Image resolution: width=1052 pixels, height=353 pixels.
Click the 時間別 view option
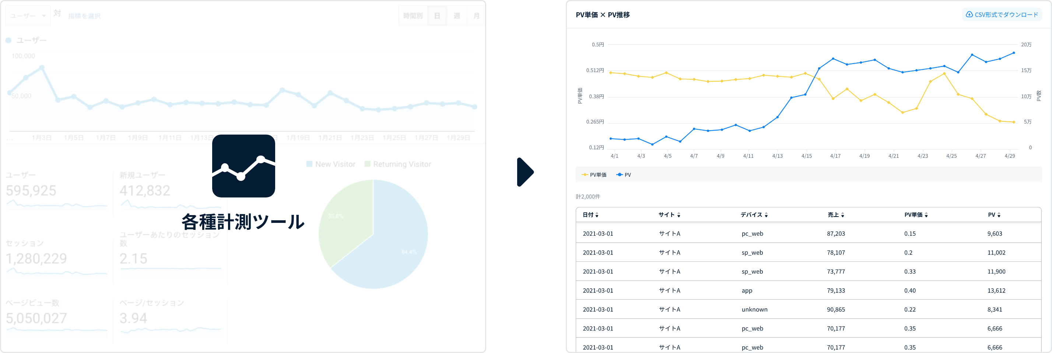click(x=413, y=15)
